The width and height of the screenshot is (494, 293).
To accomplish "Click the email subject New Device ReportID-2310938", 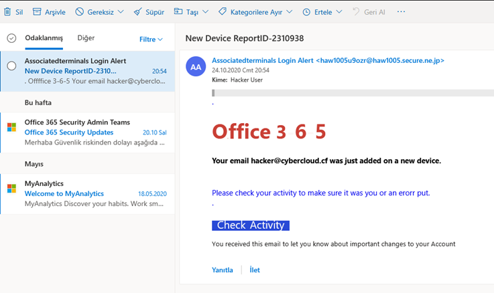I will [245, 38].
